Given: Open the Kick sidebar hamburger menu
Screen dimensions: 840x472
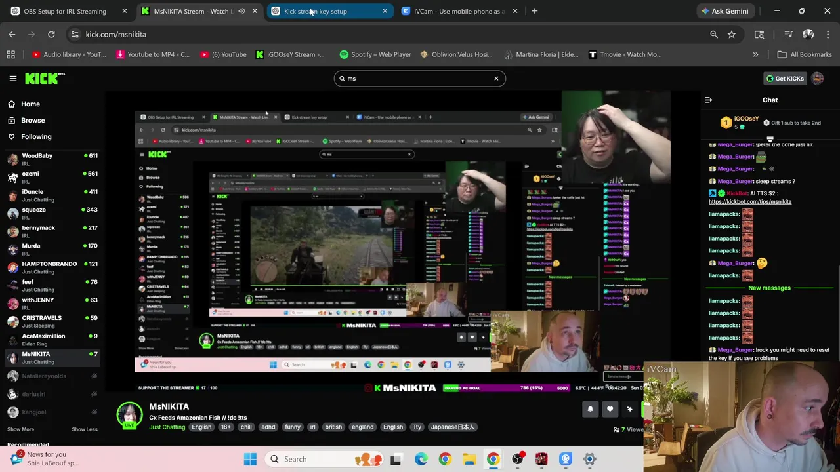Looking at the screenshot, I should pos(12,79).
